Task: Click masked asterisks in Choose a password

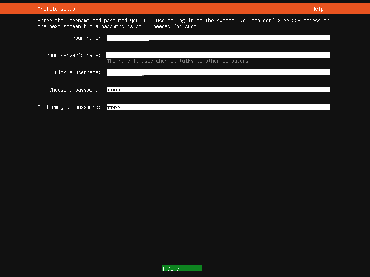Action: point(116,90)
